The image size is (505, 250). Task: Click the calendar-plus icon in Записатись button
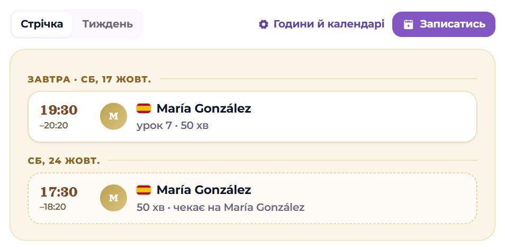(408, 24)
